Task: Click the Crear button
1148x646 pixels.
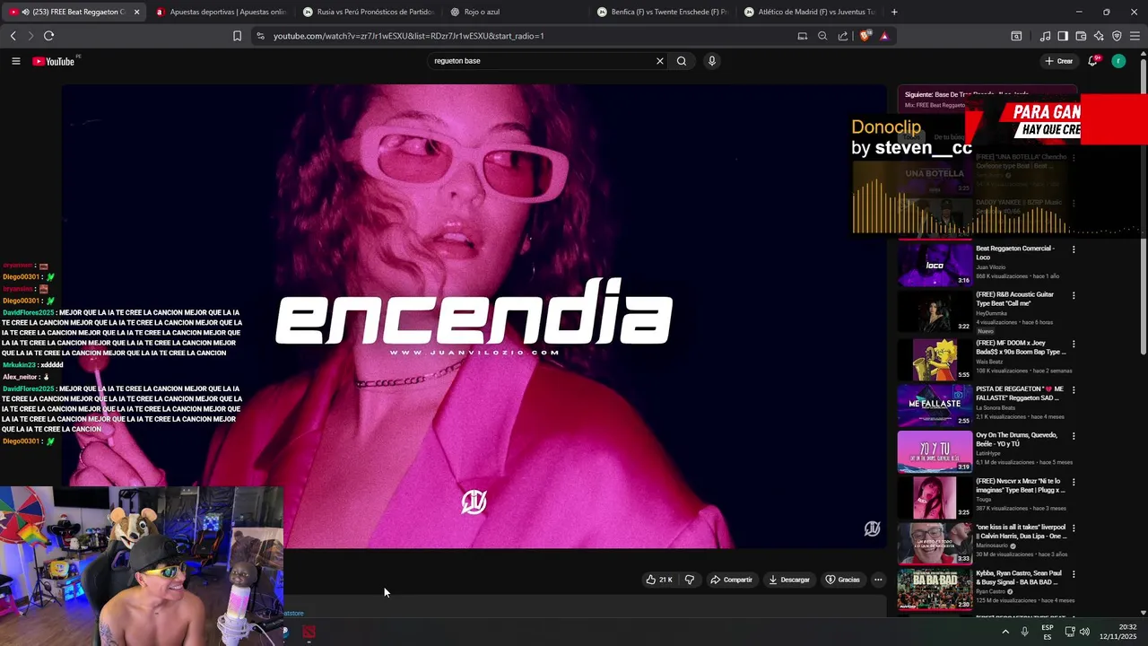Action: [1059, 61]
